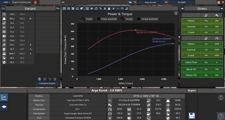Toggle the Power Autoheld curve legend
225x120 pixels.
click(107, 19)
